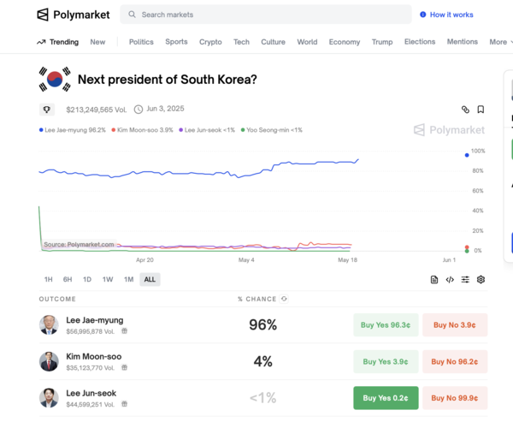Click the copy link icon
Image resolution: width=513 pixels, height=422 pixels.
tap(465, 110)
